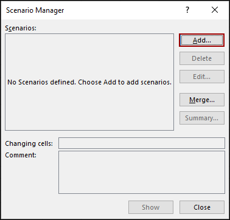Image resolution: width=230 pixels, height=220 pixels.
Task: Click the Add... button
Action: pyautogui.click(x=202, y=40)
